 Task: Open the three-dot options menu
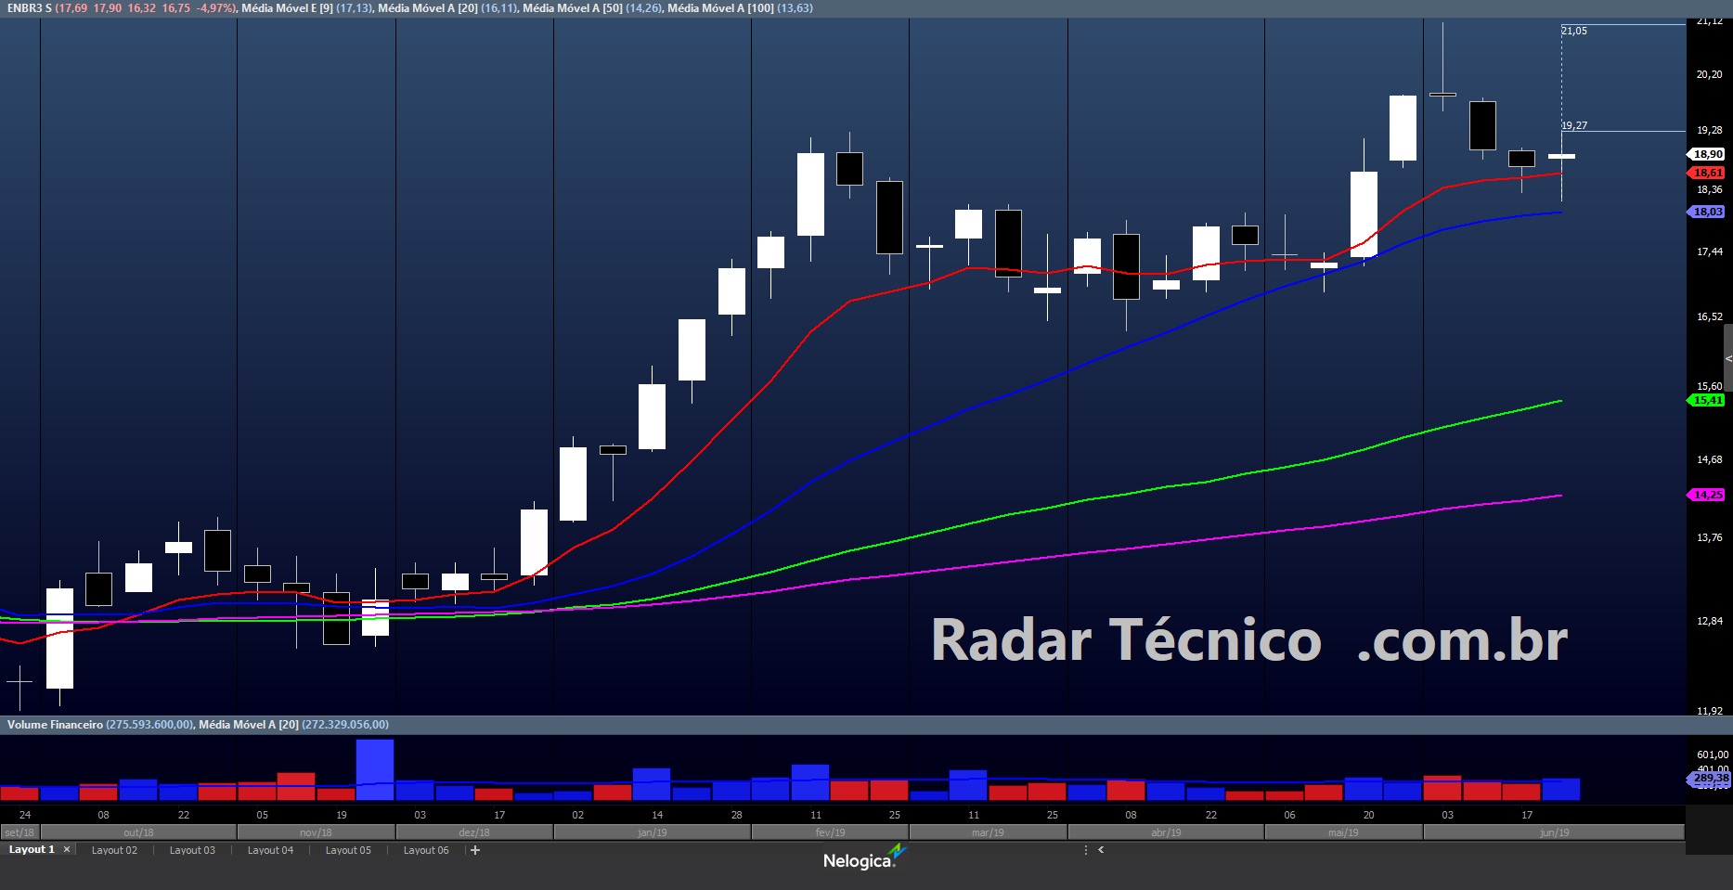pos(1085,850)
